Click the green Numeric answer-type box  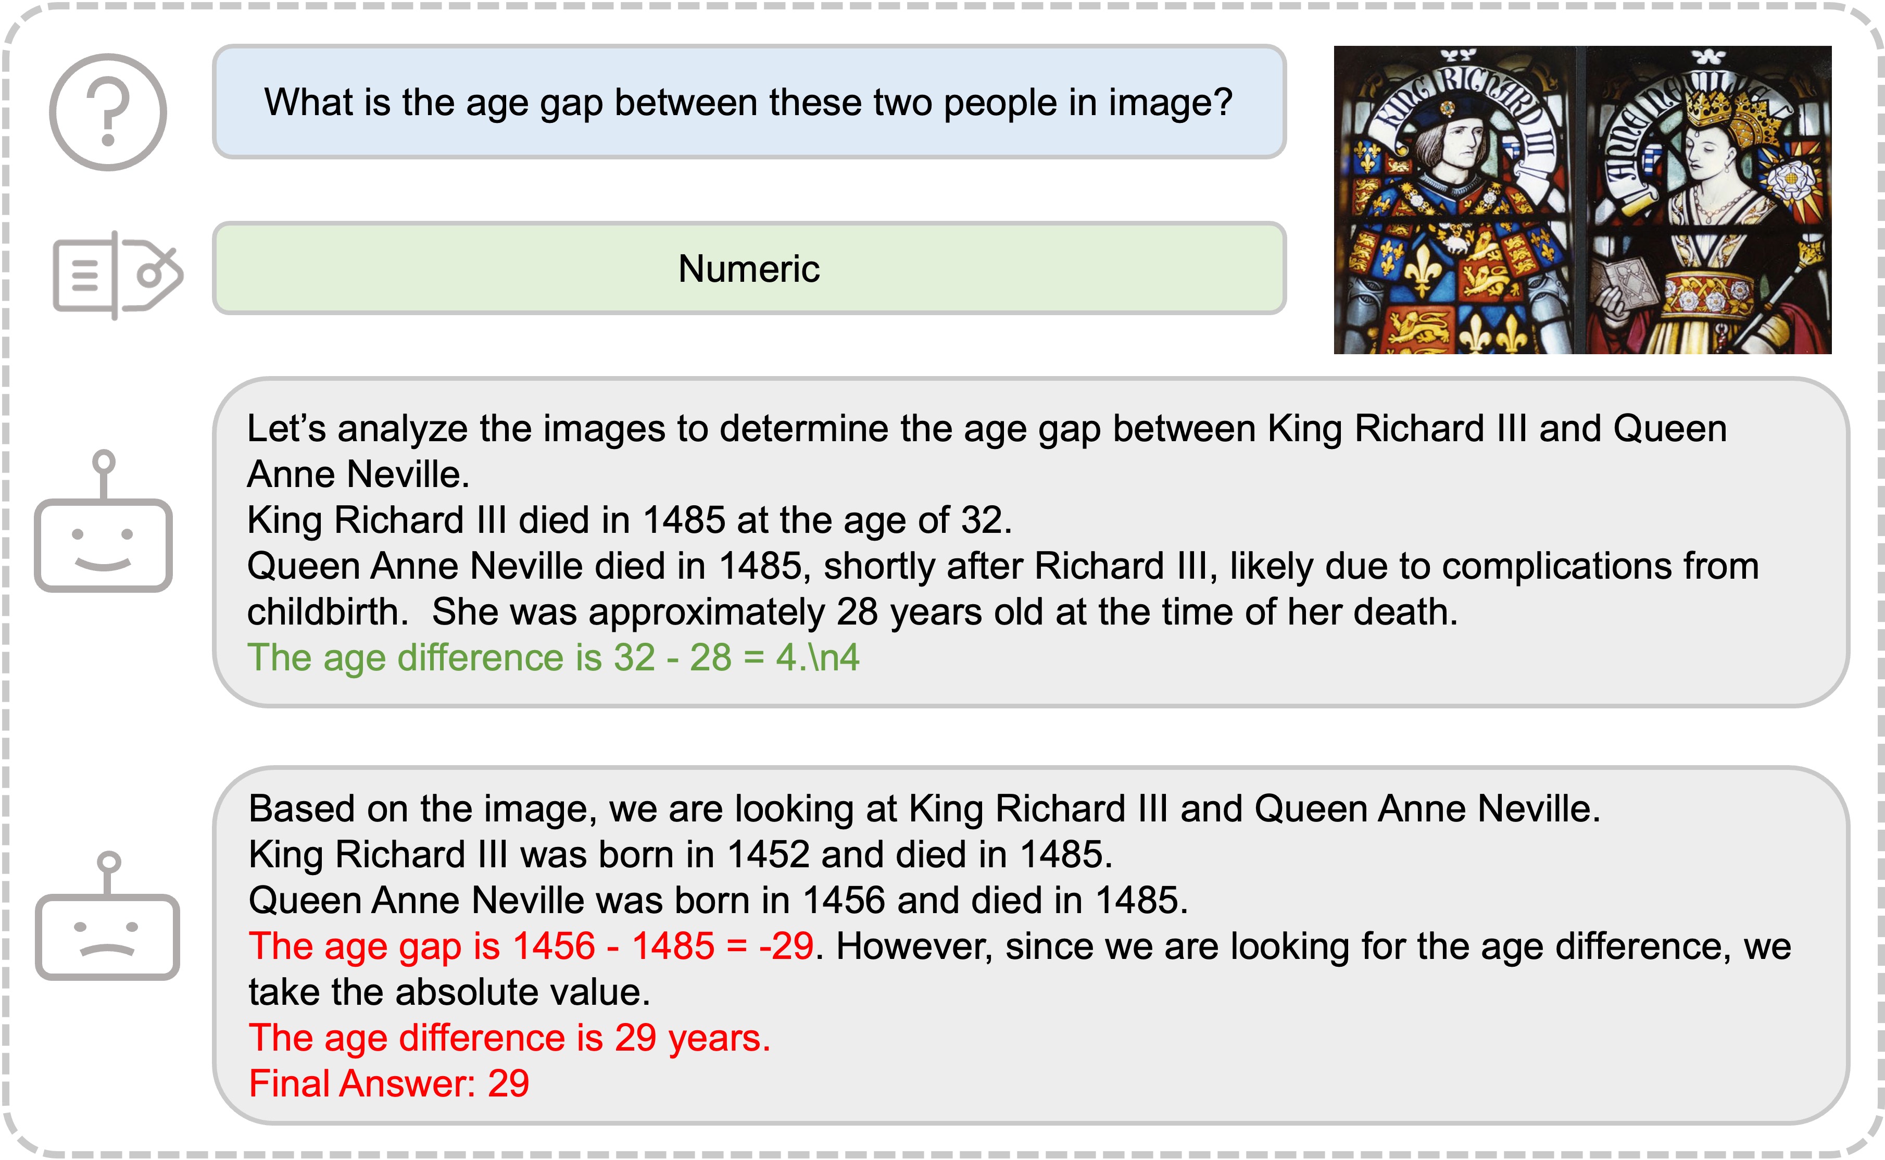point(748,269)
